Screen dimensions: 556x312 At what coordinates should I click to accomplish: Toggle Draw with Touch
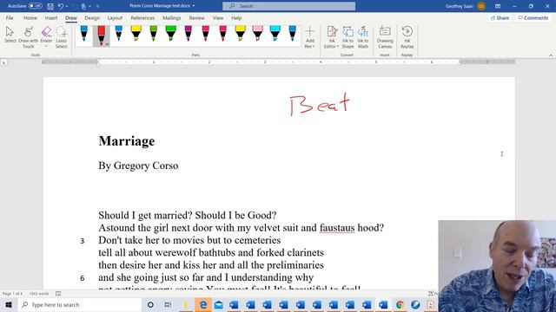click(x=28, y=37)
